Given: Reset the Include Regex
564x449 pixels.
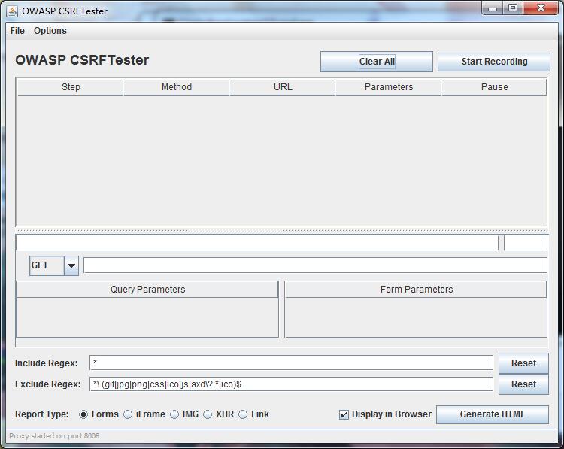Looking at the screenshot, I should (523, 363).
